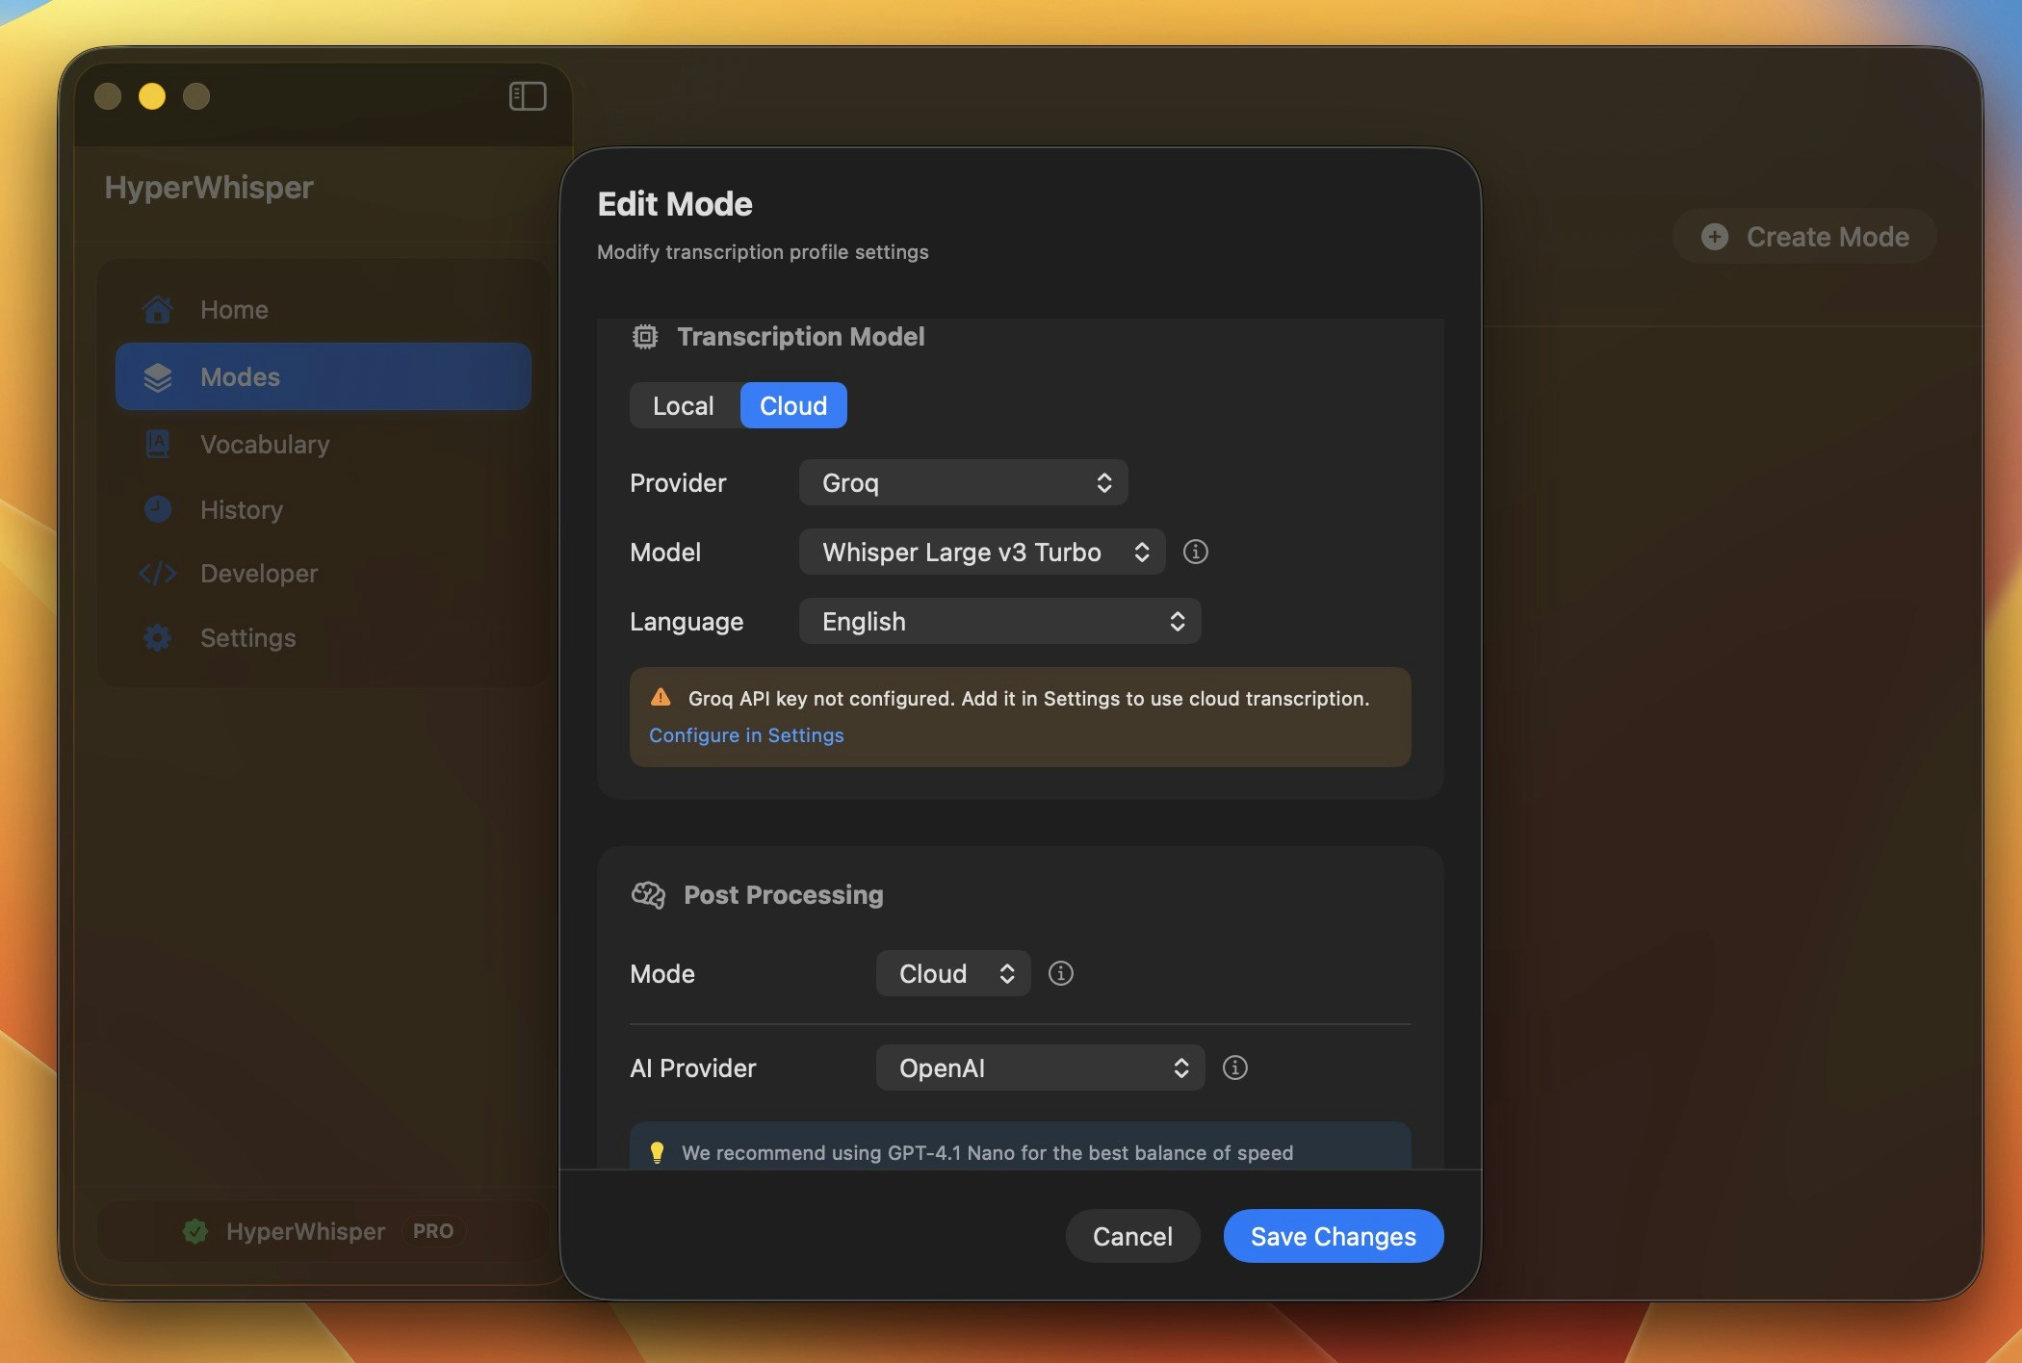Screen dimensions: 2022x1363
Task: Open the Vocabulary section via its book icon
Action: pos(157,444)
